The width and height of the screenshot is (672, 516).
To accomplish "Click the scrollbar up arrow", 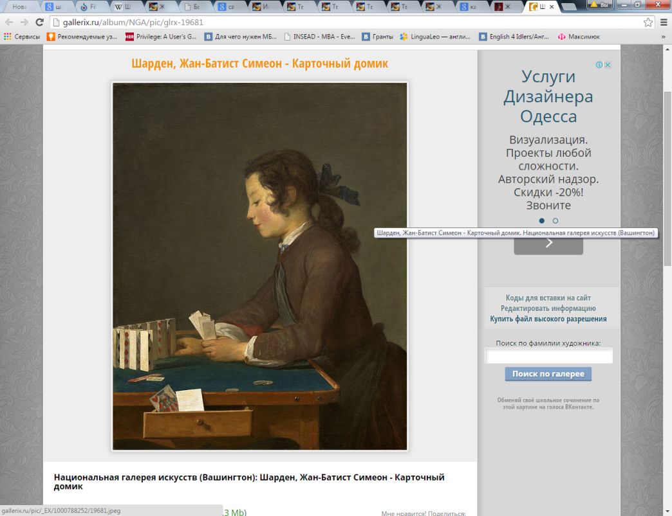I will pyautogui.click(x=667, y=49).
